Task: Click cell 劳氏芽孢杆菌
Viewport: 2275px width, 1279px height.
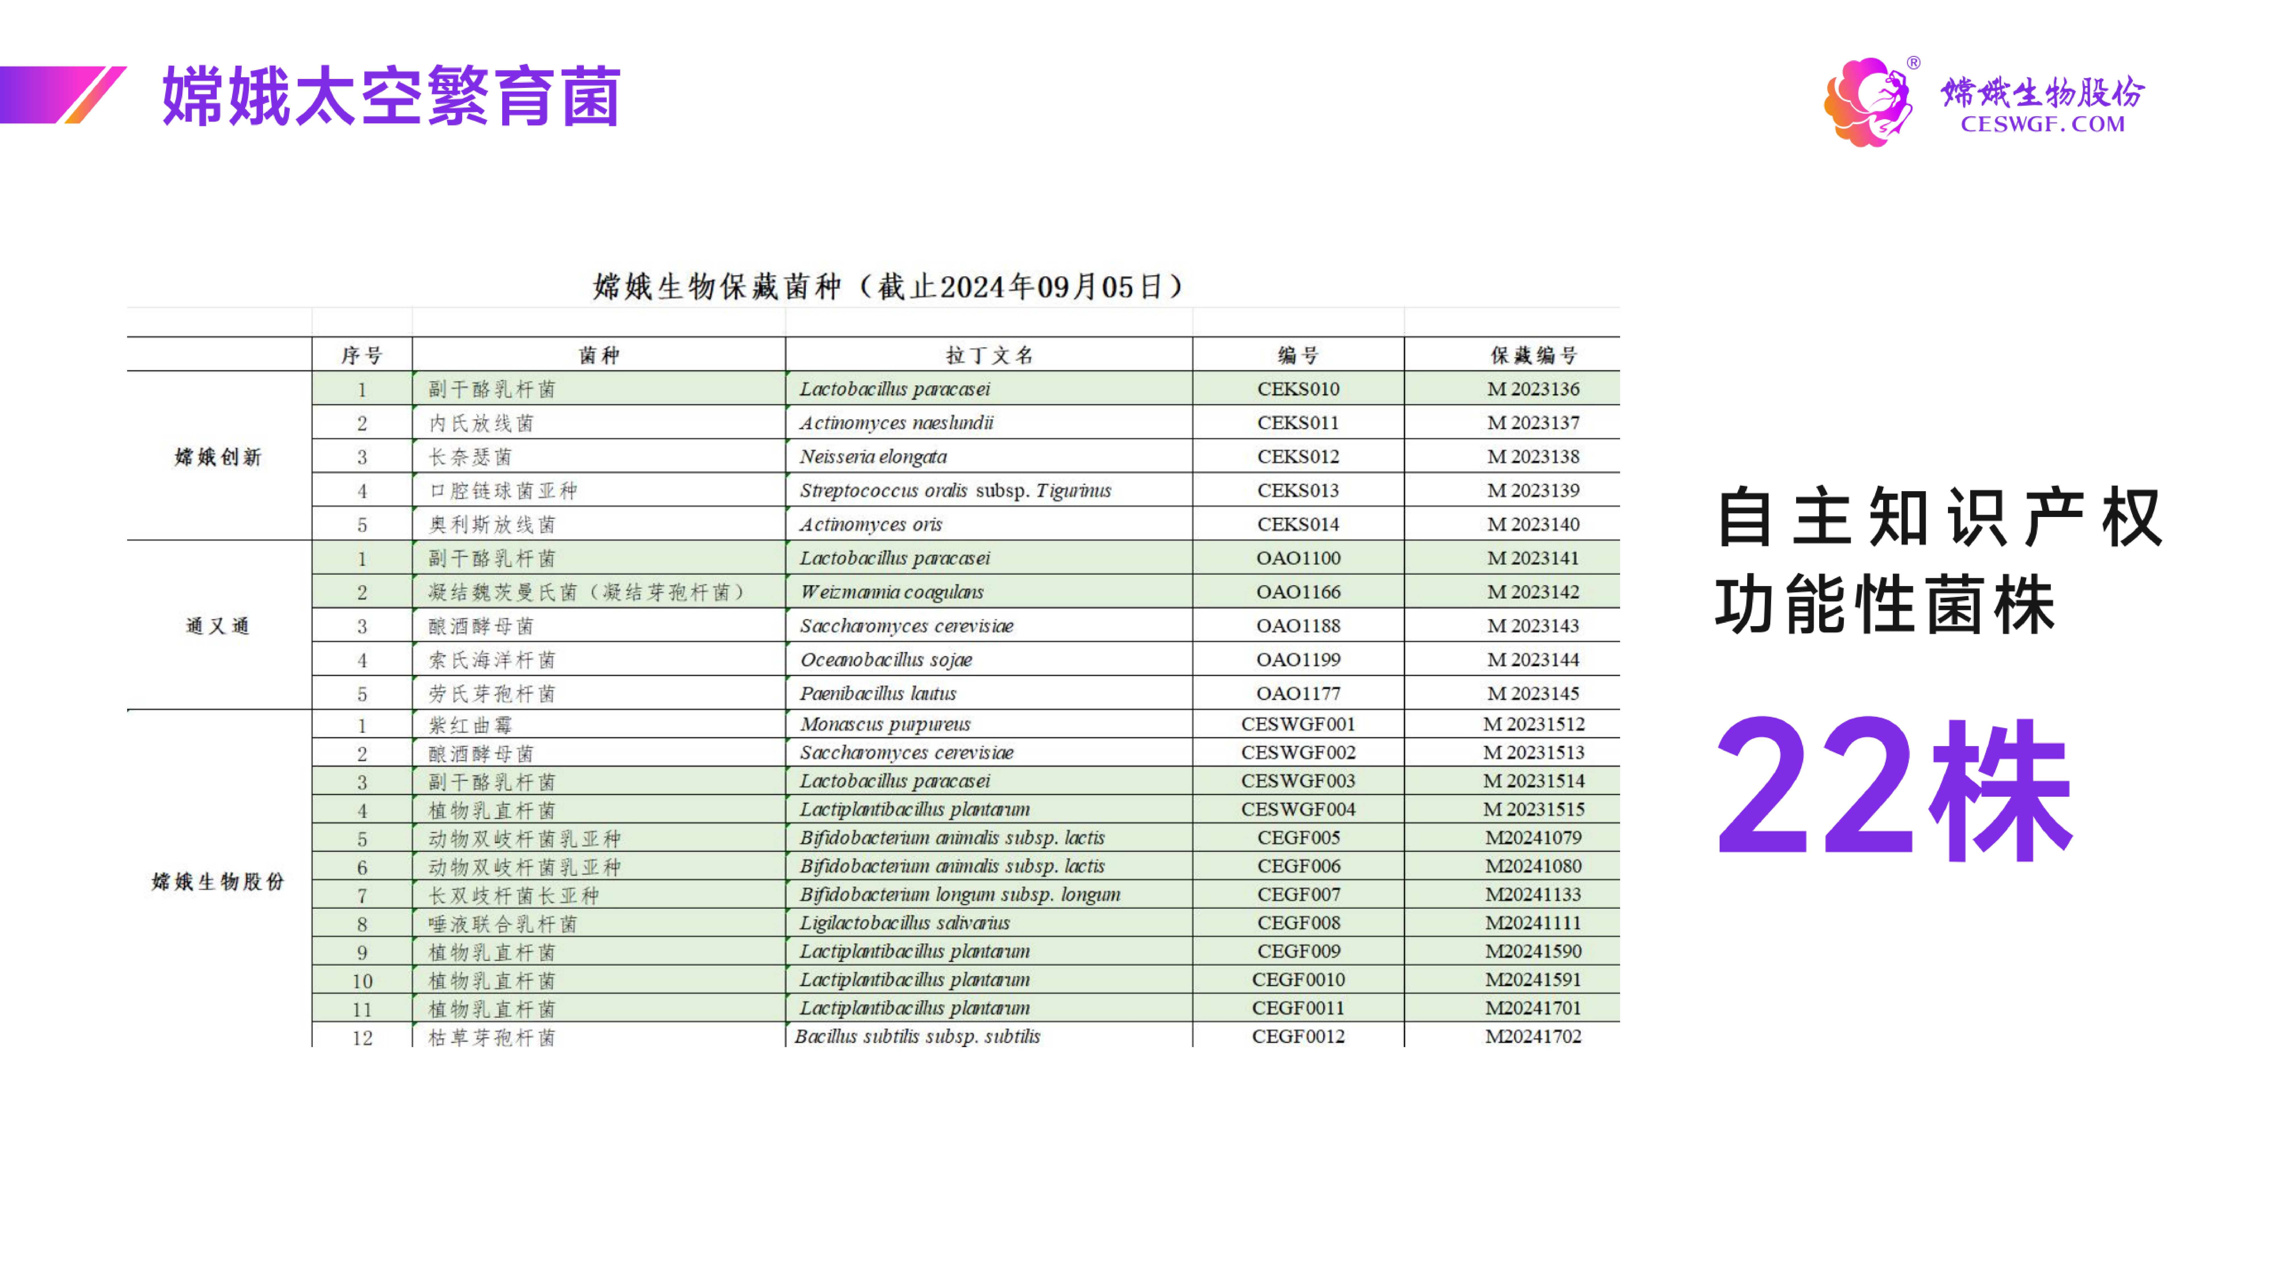Action: pos(492,694)
